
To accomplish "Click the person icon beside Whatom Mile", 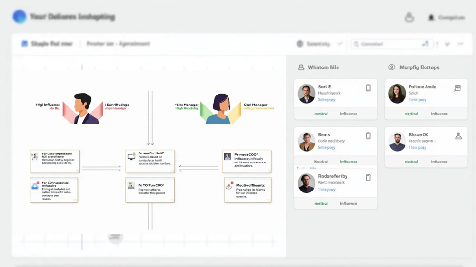I will point(301,67).
